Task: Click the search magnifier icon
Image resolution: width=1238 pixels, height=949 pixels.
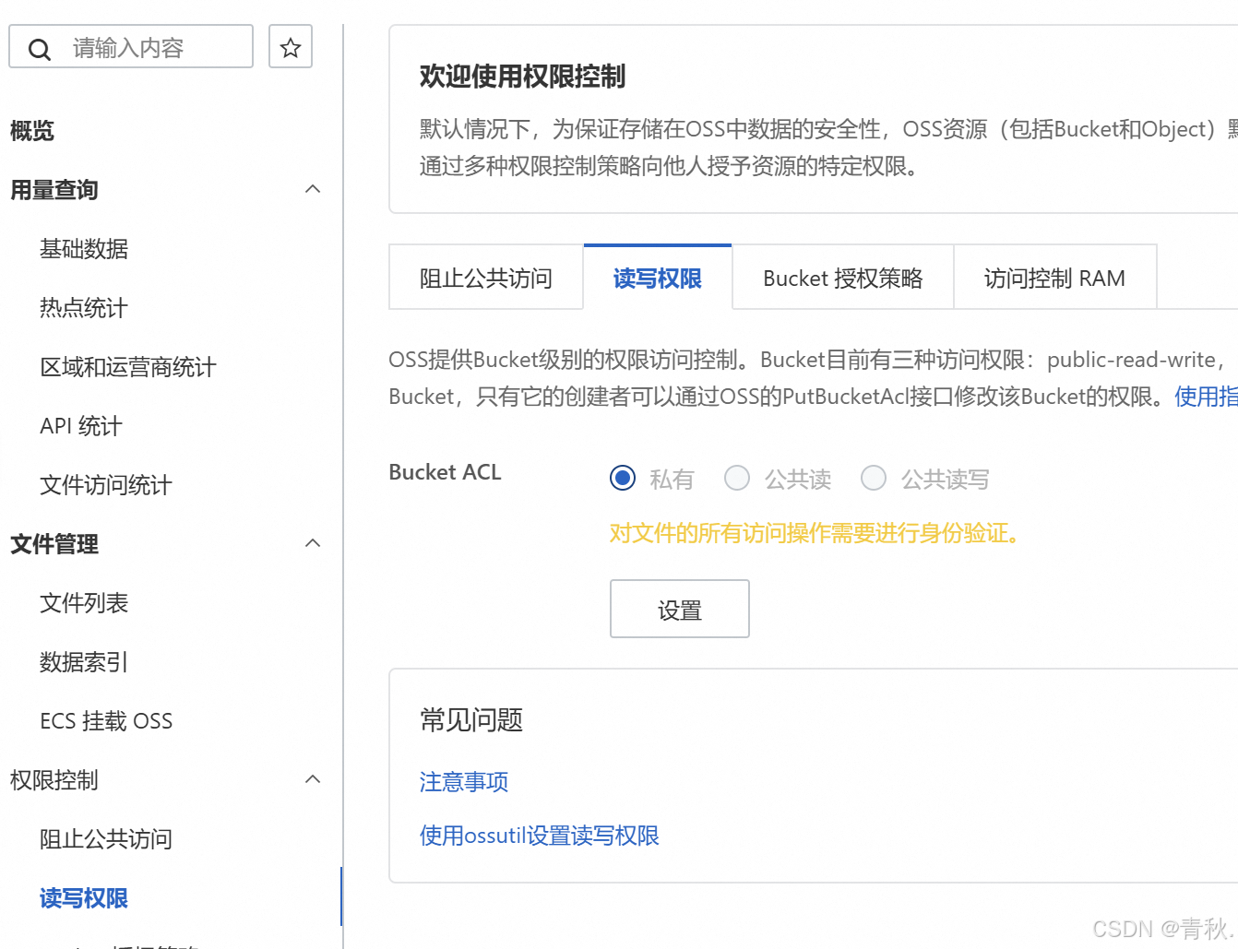Action: coord(40,49)
